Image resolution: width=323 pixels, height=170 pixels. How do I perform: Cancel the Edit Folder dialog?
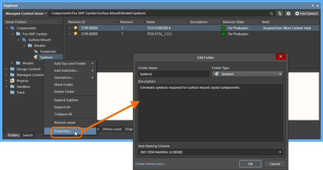[x=275, y=164]
